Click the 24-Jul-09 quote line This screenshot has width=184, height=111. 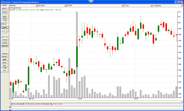point(35,10)
